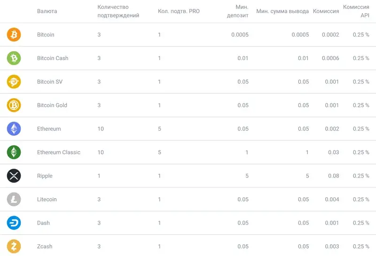376x256 pixels.
Task: Select the black Ripple icon
Action: tap(14, 176)
